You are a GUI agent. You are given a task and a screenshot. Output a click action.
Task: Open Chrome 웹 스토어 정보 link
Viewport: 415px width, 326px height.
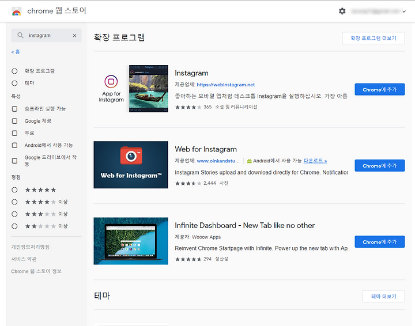pos(36,271)
